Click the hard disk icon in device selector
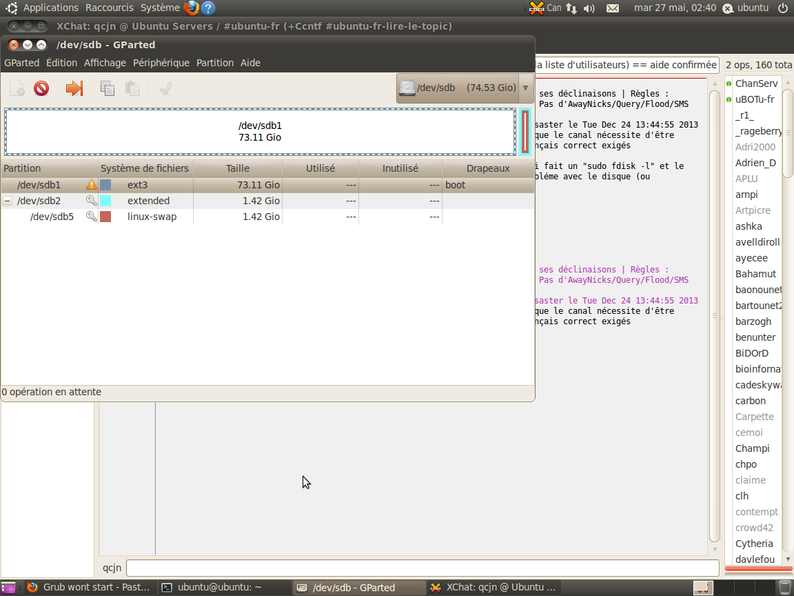This screenshot has height=596, width=794. pyautogui.click(x=407, y=88)
